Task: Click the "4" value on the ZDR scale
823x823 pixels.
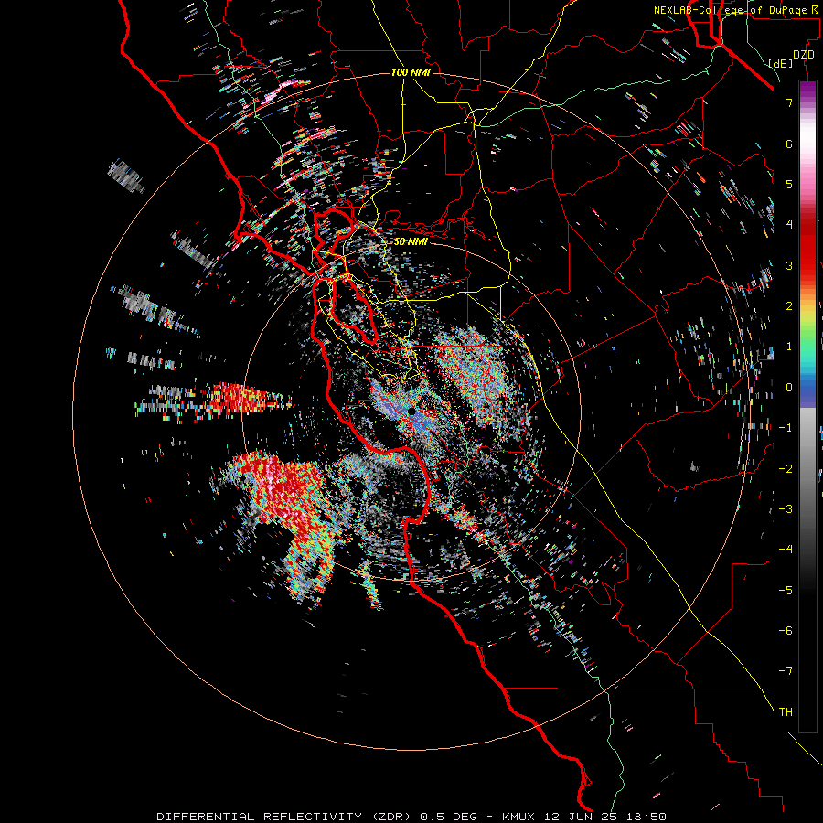Action: (x=789, y=225)
